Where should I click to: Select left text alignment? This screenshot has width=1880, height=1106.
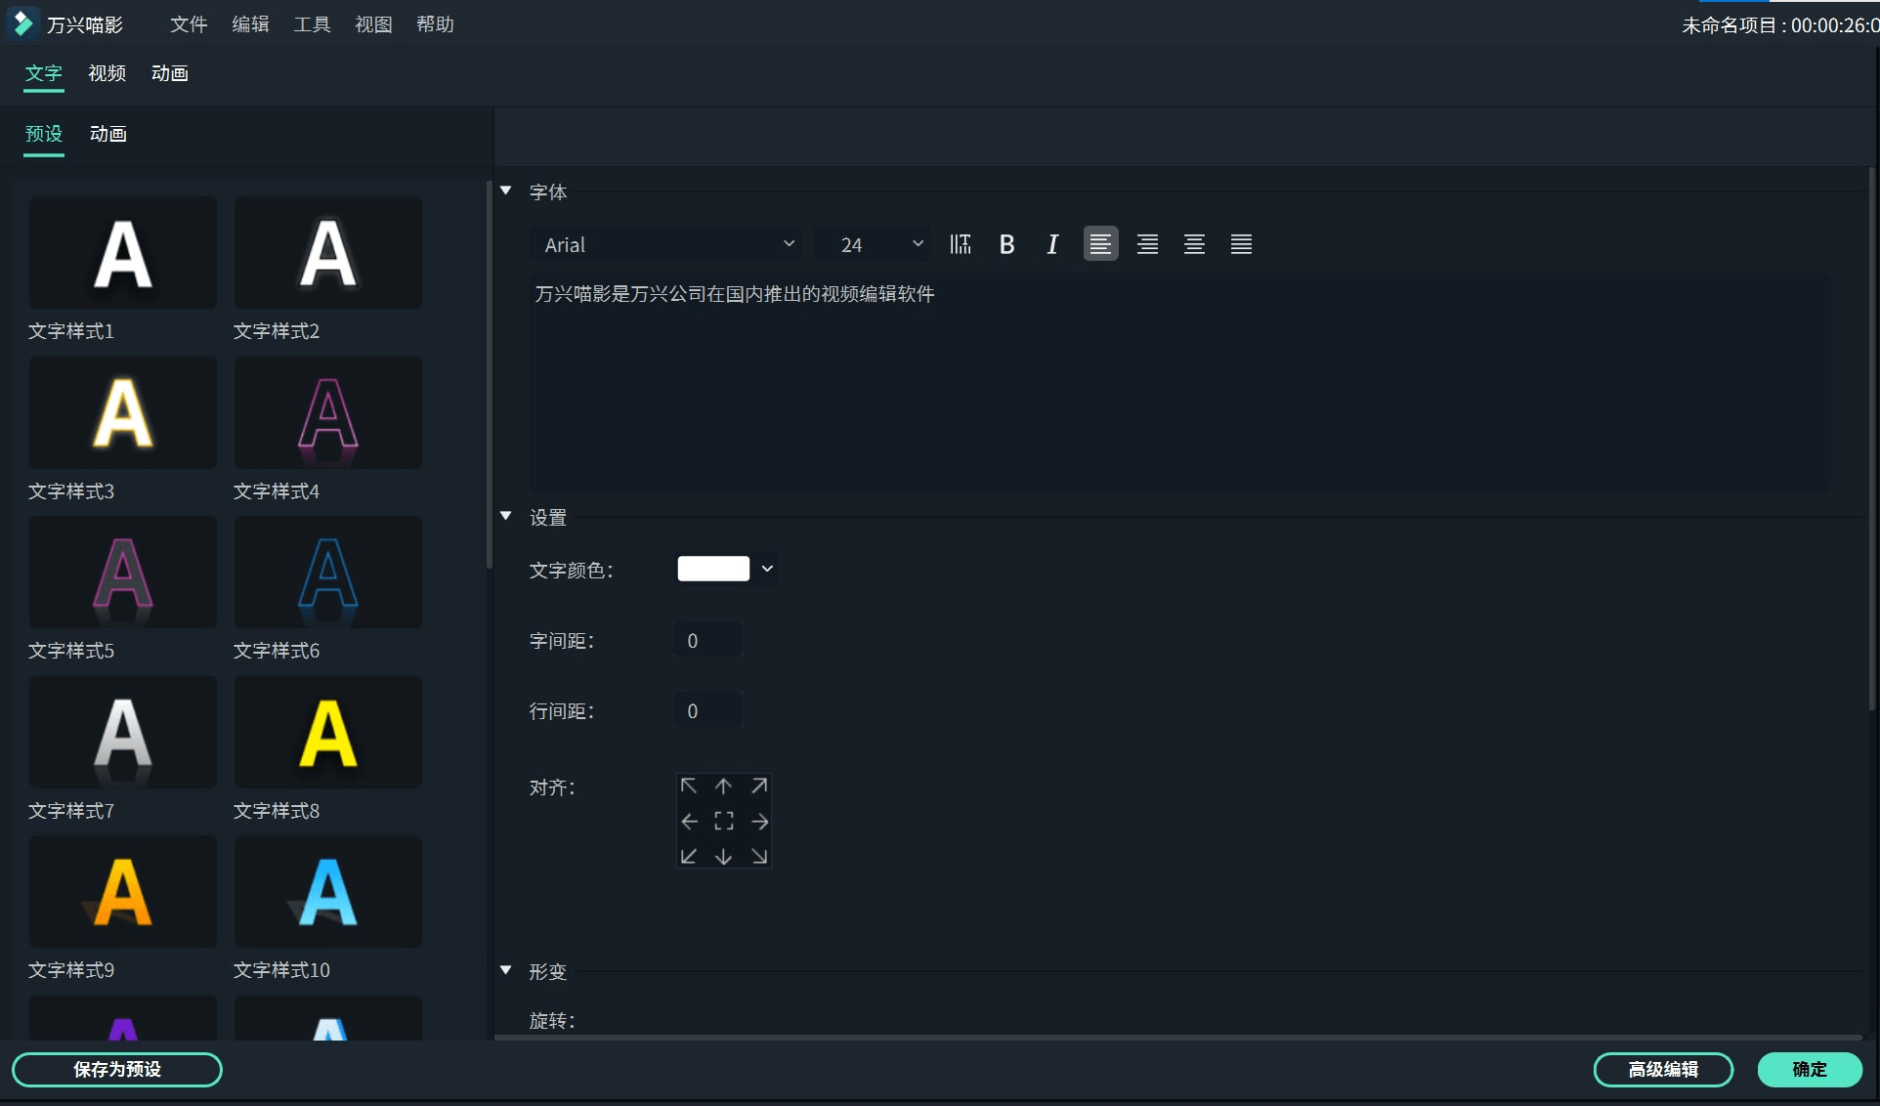pyautogui.click(x=1100, y=244)
